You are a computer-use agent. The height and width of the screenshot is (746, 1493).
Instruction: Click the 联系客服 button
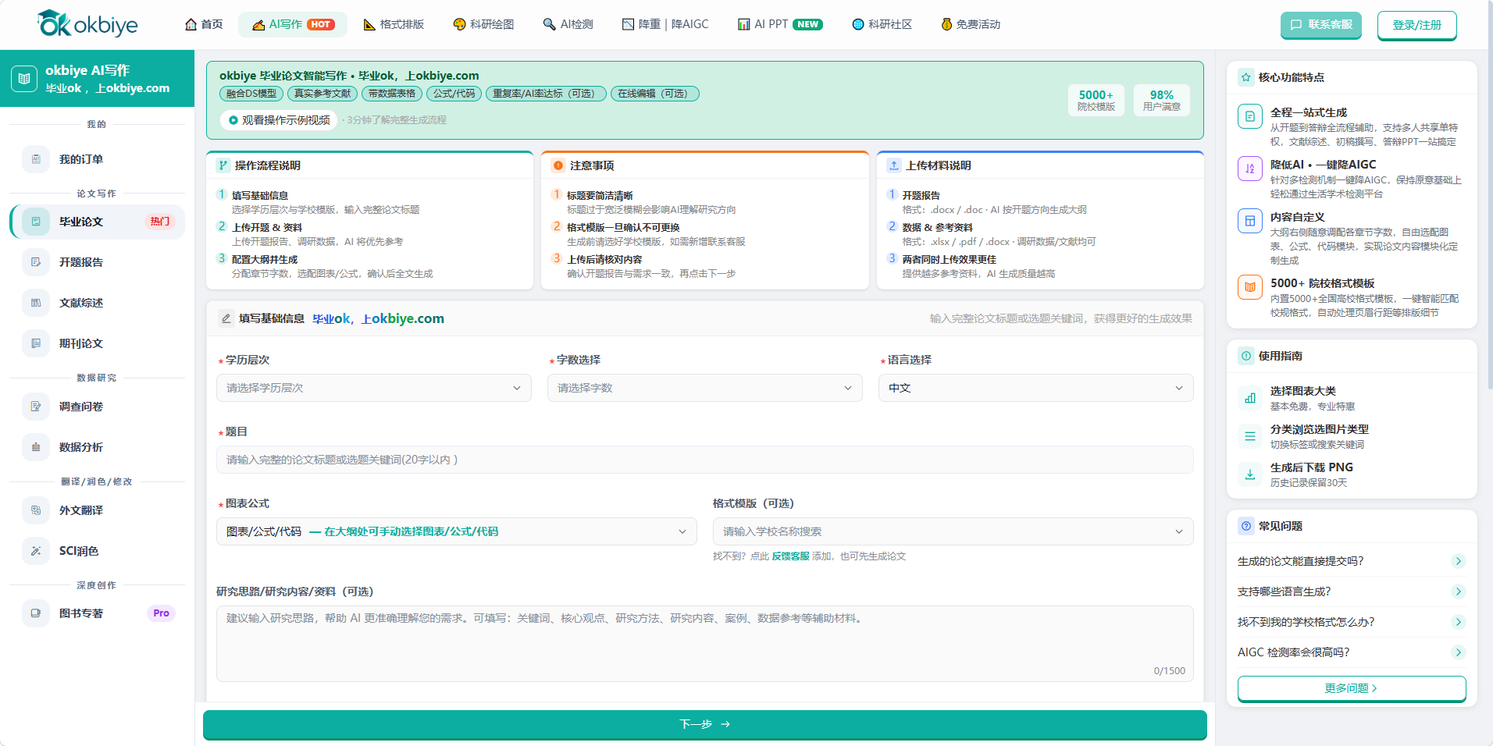(x=1321, y=25)
